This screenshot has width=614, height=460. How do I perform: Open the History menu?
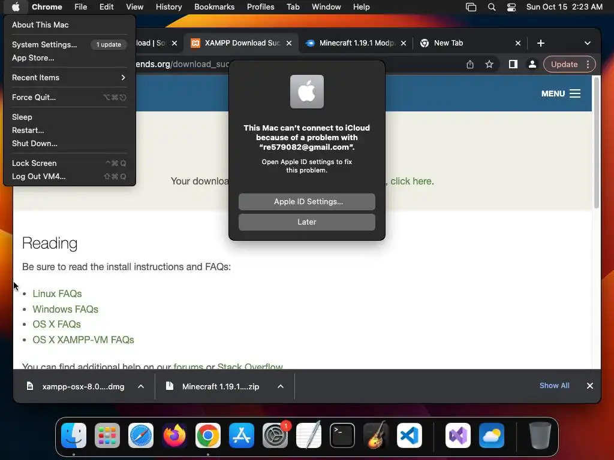pyautogui.click(x=168, y=7)
